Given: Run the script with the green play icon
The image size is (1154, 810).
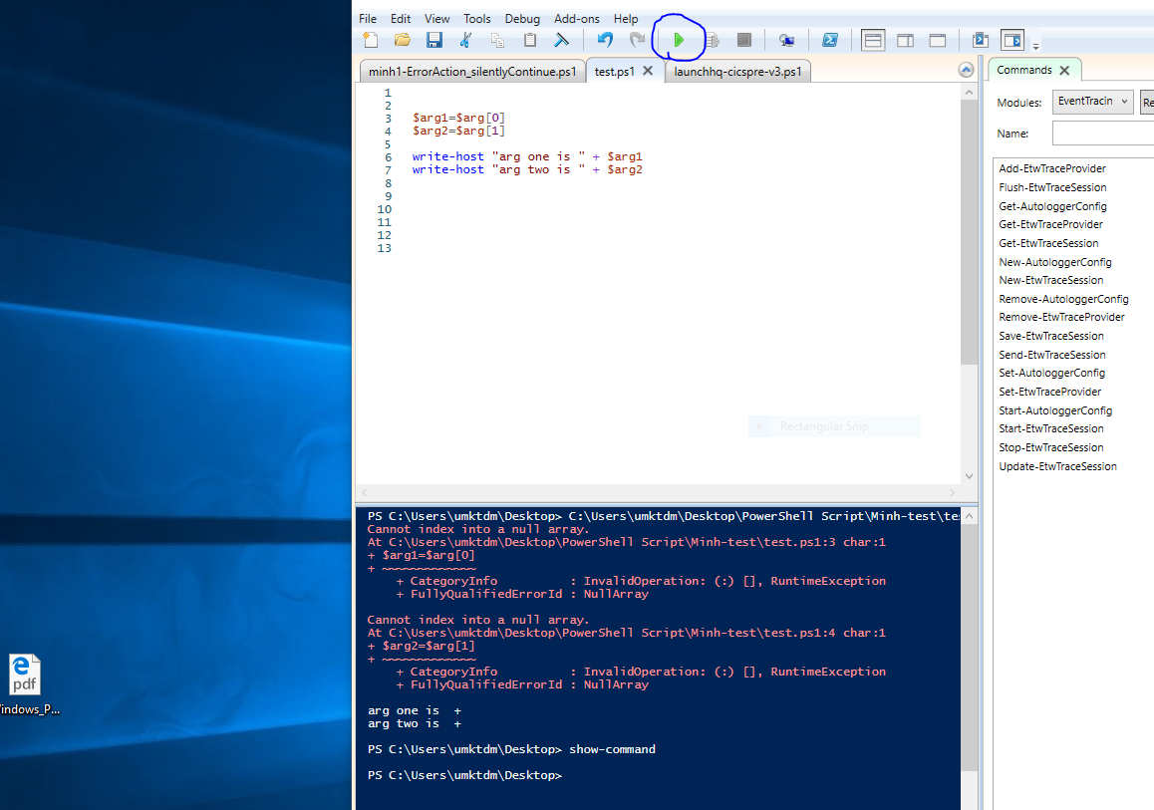Looking at the screenshot, I should pyautogui.click(x=679, y=40).
